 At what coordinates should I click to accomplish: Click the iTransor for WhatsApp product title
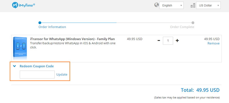click(72, 39)
